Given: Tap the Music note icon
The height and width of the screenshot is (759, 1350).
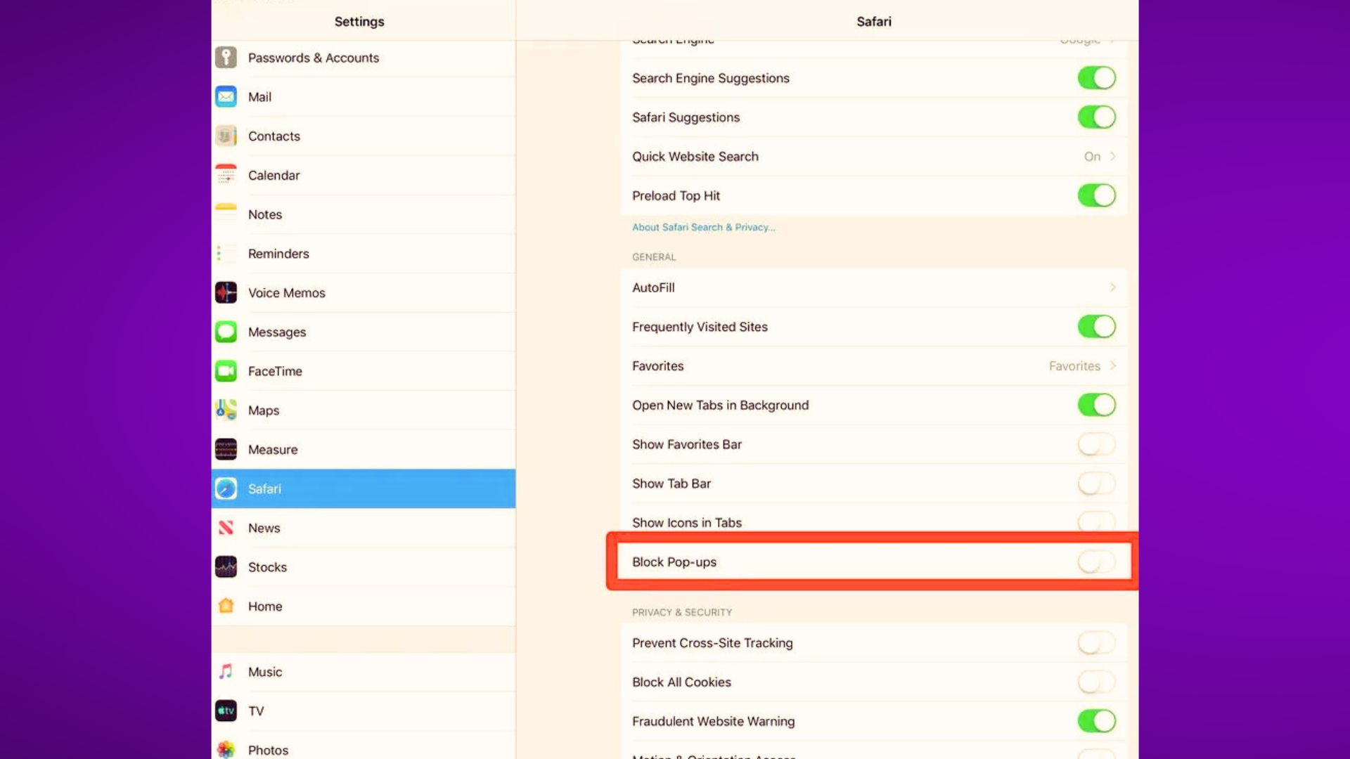Looking at the screenshot, I should pyautogui.click(x=226, y=672).
